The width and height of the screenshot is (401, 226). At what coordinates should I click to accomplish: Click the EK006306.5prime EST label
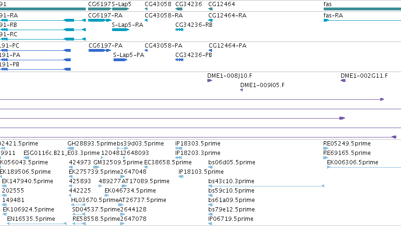(x=352, y=162)
